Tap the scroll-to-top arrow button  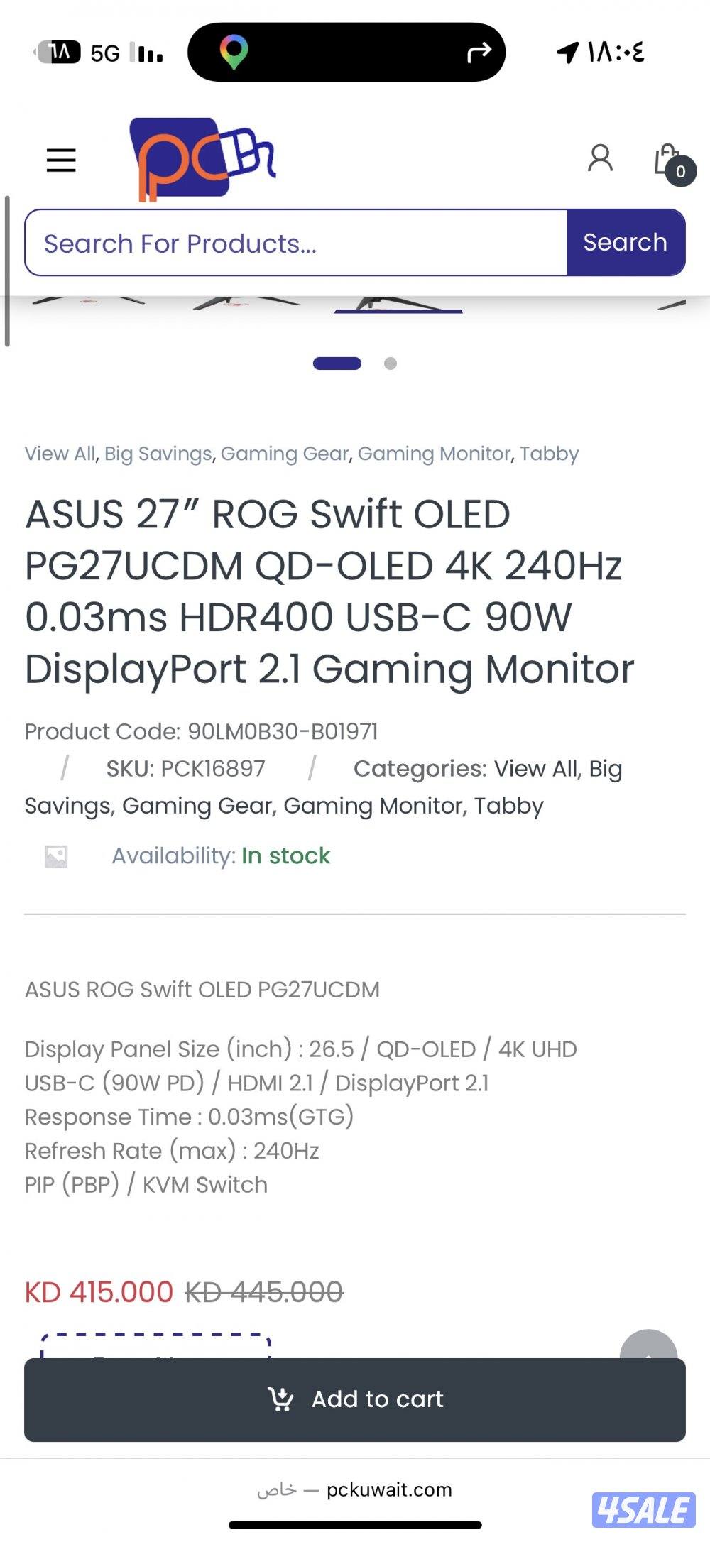pyautogui.click(x=648, y=1346)
